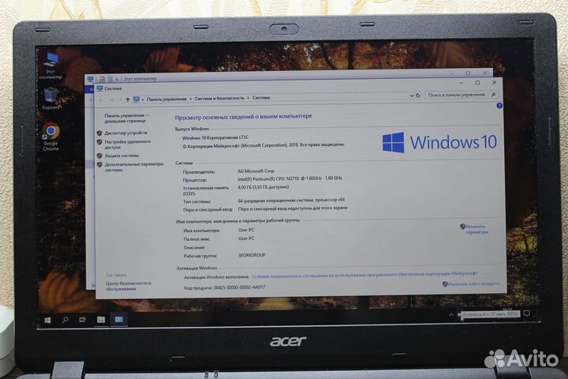
Task: Open the Корзина recycle bin icon
Action: point(50,98)
